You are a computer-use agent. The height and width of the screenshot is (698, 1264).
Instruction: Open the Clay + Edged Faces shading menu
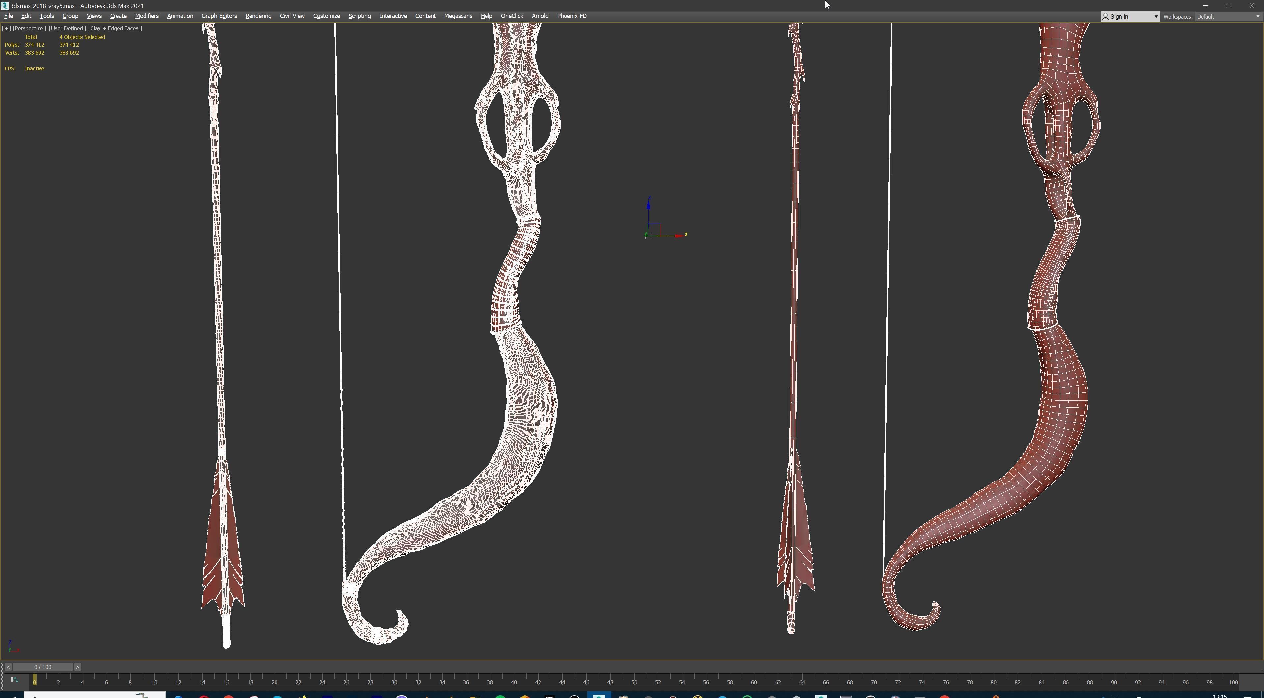click(115, 28)
